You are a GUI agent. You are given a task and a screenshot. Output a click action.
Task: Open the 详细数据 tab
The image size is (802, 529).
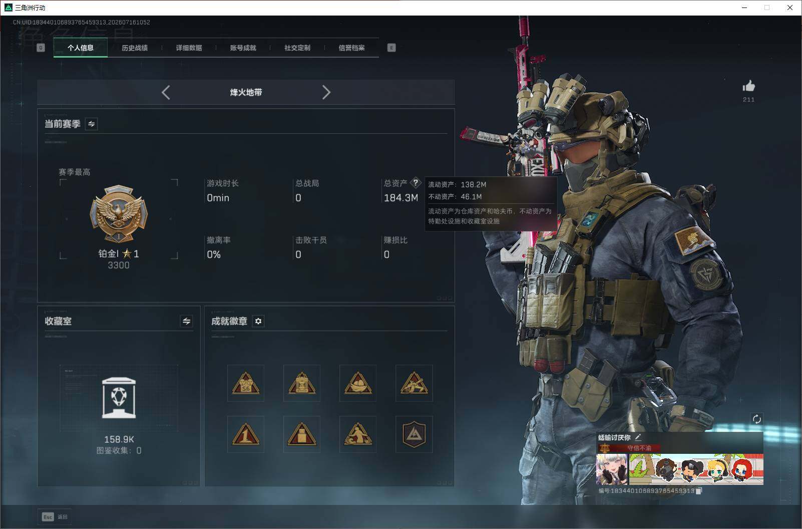[x=189, y=48]
